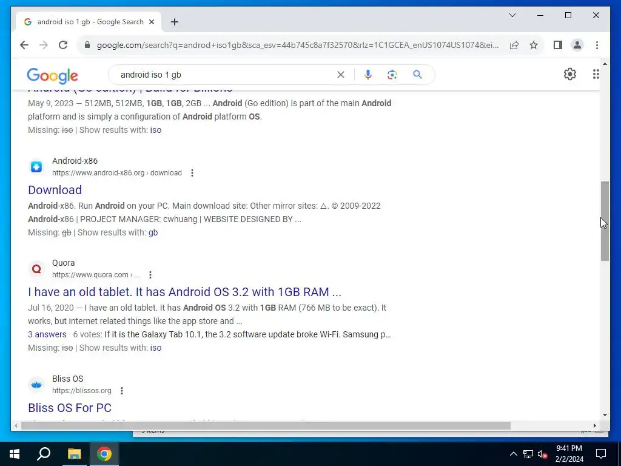Open Bliss OS For PC result
Viewport: 621px width, 466px height.
[x=70, y=408]
